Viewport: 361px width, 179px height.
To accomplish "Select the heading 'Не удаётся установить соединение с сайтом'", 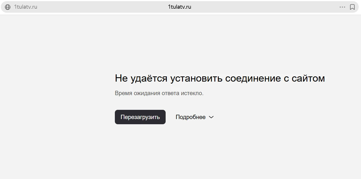I will click(220, 78).
